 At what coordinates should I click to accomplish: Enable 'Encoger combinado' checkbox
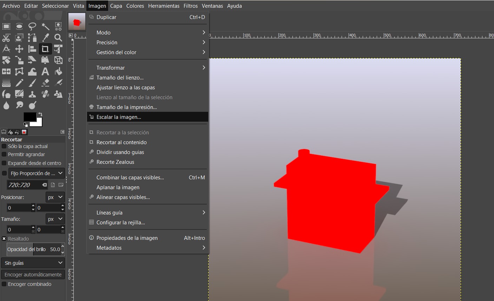coord(4,284)
